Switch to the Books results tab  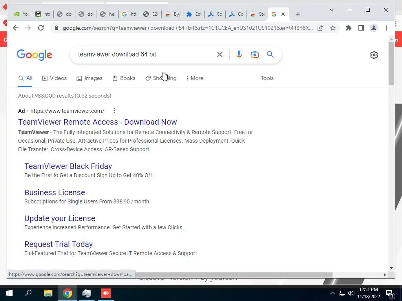coord(124,78)
